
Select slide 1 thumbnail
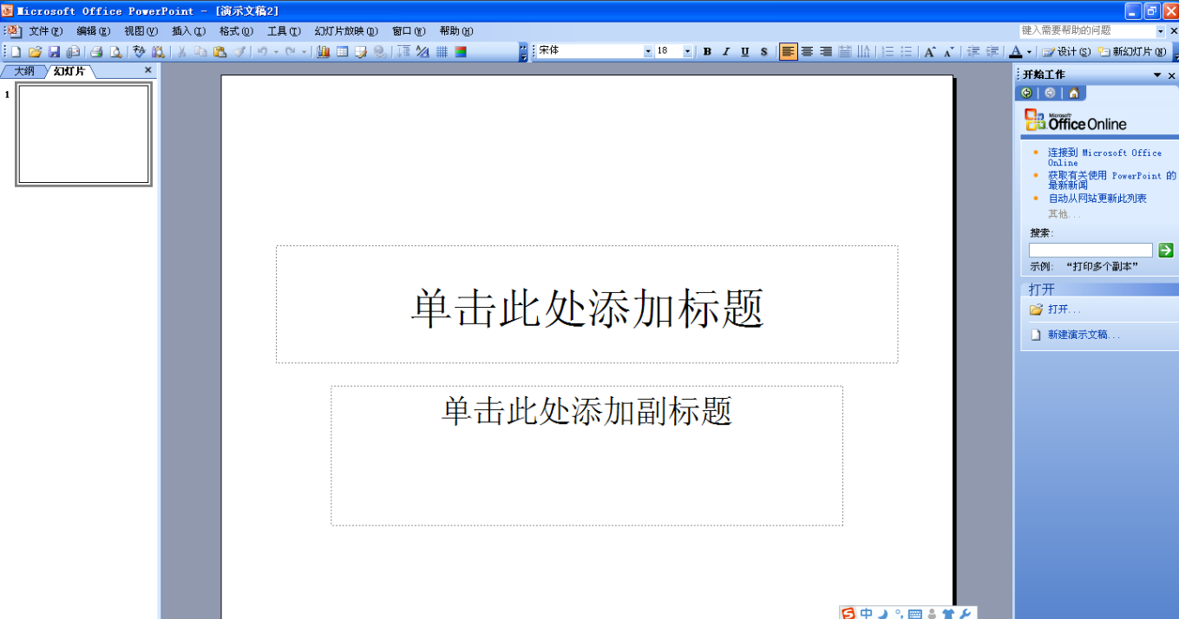coord(83,134)
